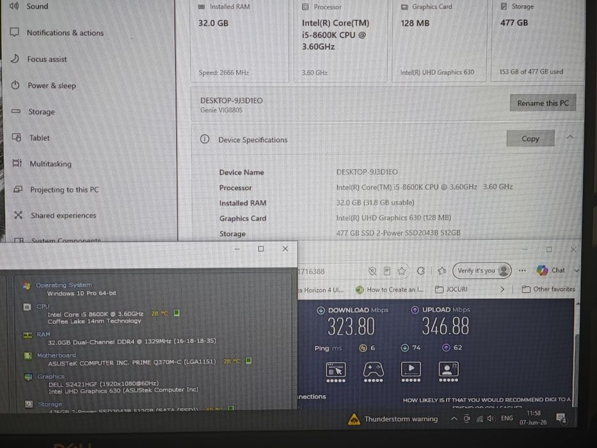Click the web browsing rating icon
Viewport: 597px width, 448px height.
coord(336,372)
